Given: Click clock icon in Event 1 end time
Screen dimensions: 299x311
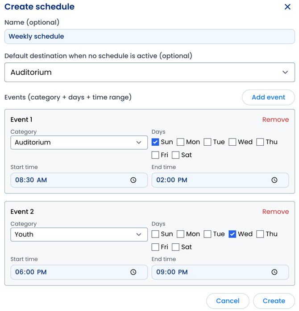Looking at the screenshot, I should coord(274,180).
